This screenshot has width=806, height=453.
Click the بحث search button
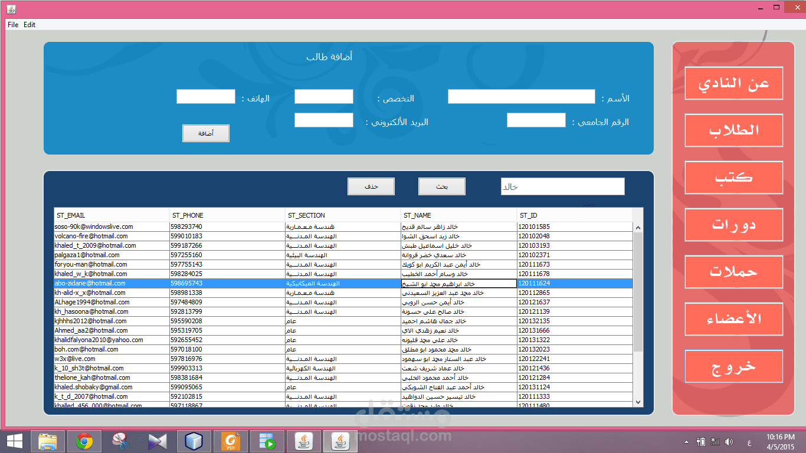coord(442,186)
